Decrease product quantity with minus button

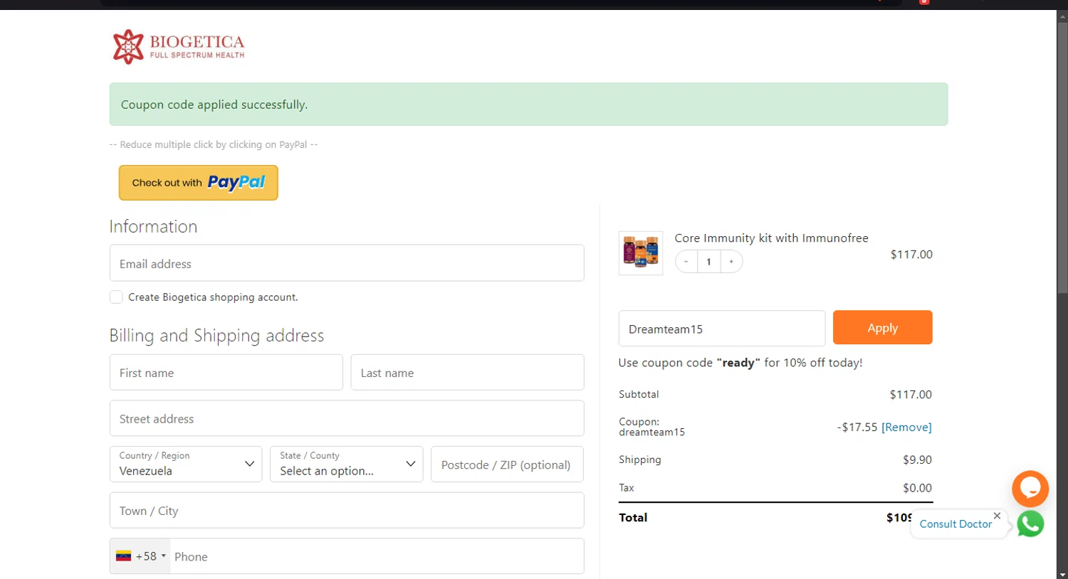(x=686, y=262)
